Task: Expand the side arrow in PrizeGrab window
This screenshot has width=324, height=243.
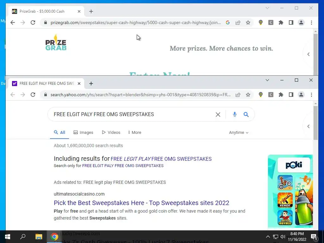Action: (308, 54)
